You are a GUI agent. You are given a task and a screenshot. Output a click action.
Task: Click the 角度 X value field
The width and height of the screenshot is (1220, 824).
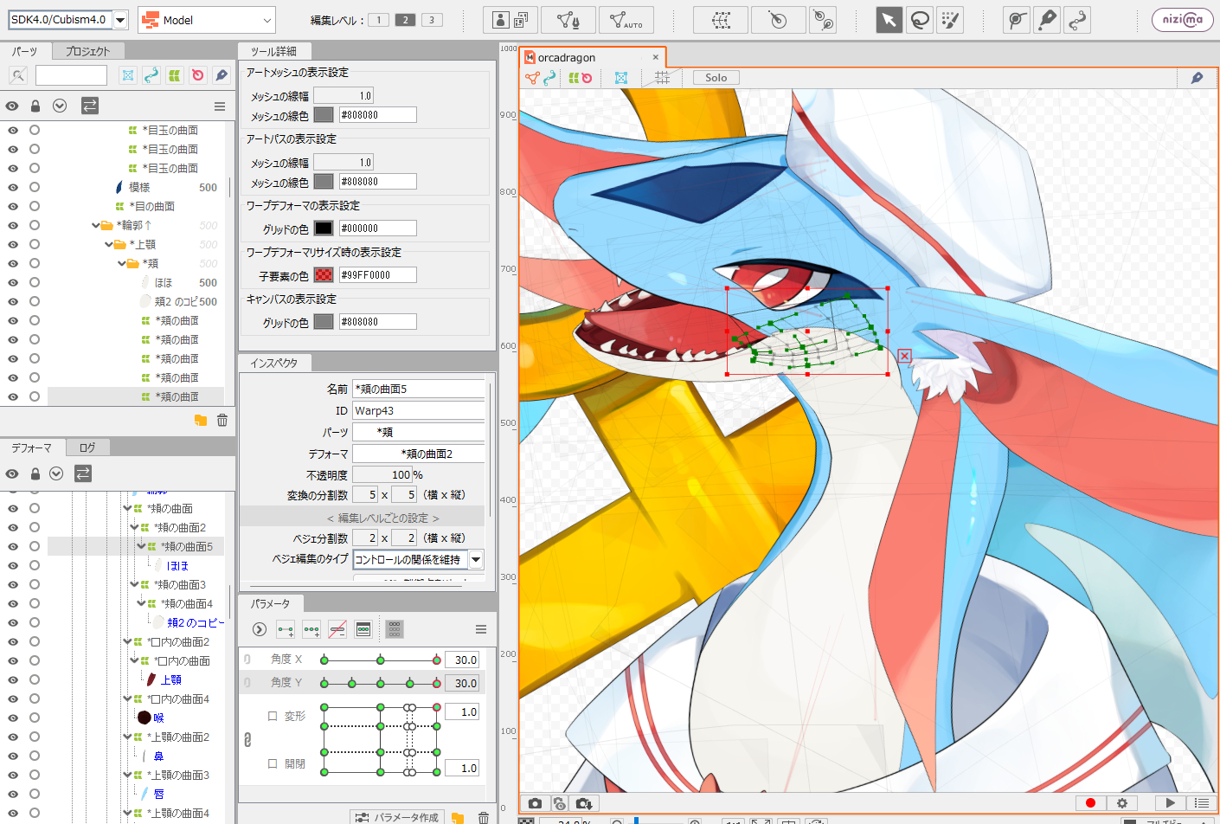click(461, 660)
